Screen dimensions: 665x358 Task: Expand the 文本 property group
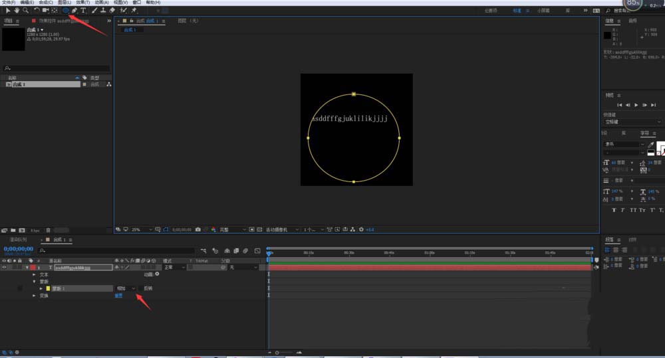click(x=35, y=274)
